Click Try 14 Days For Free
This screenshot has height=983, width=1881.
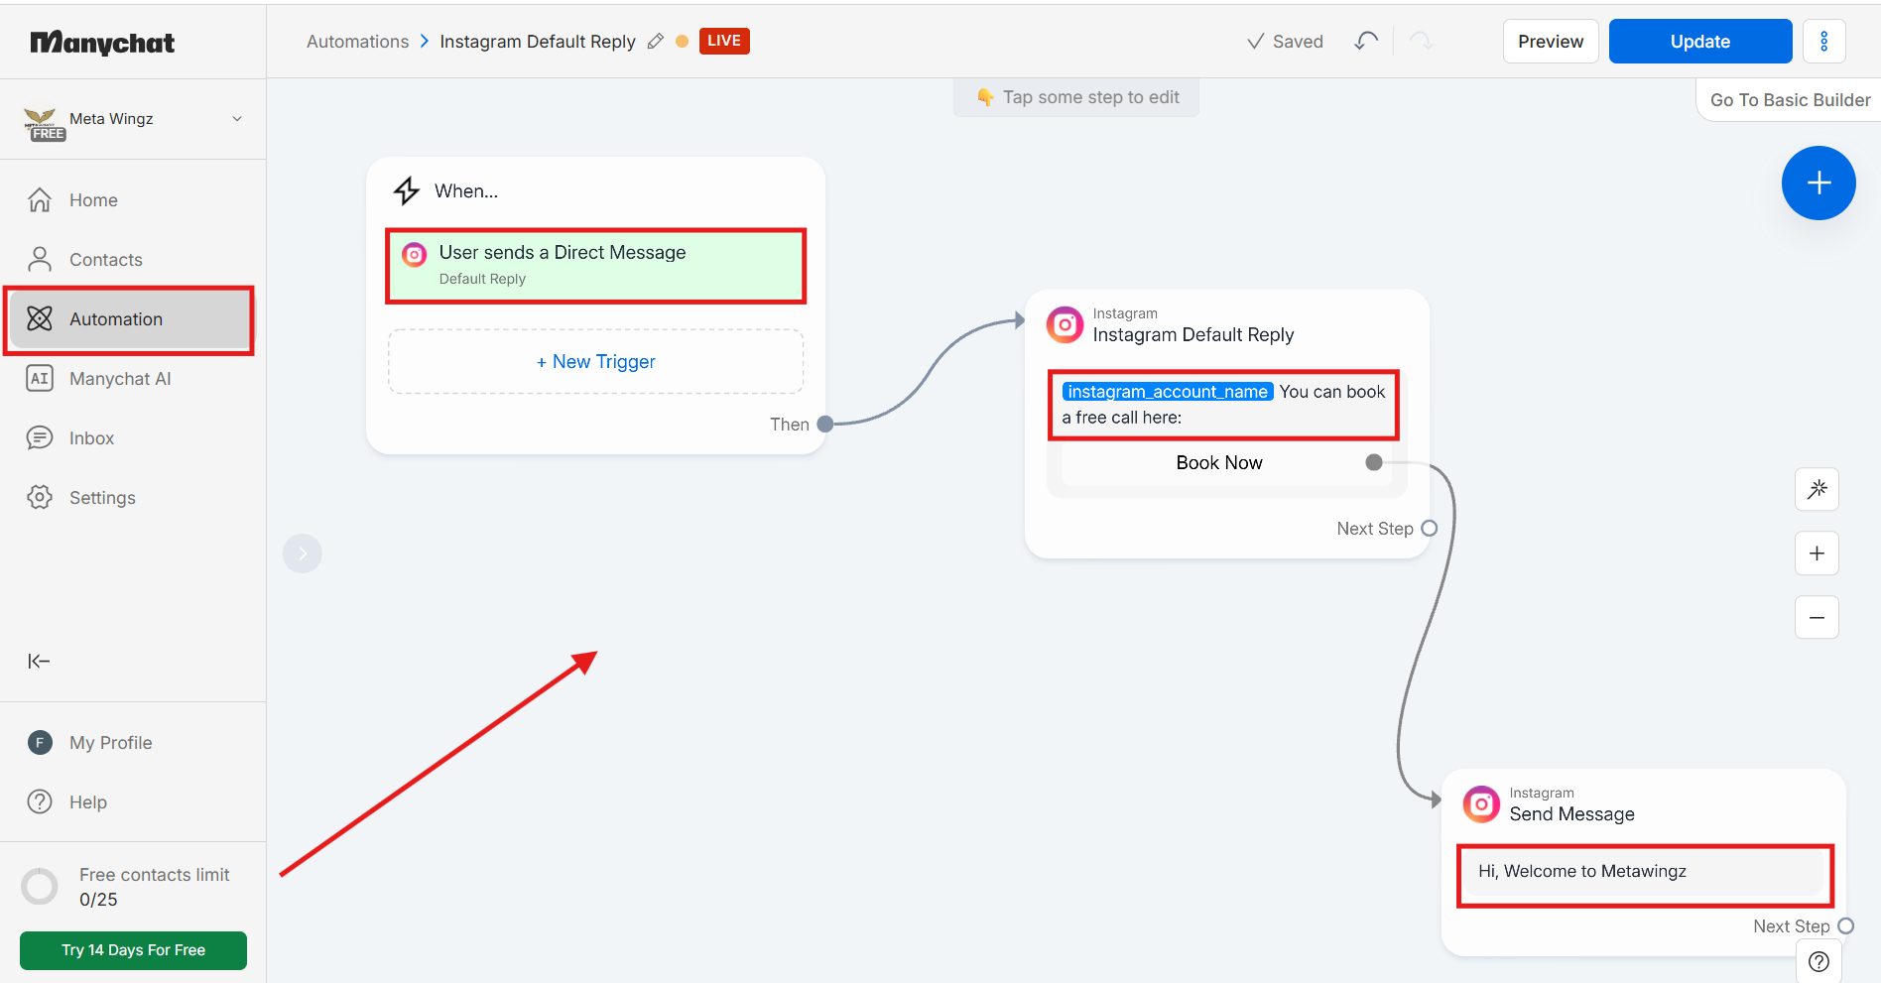pyautogui.click(x=133, y=950)
